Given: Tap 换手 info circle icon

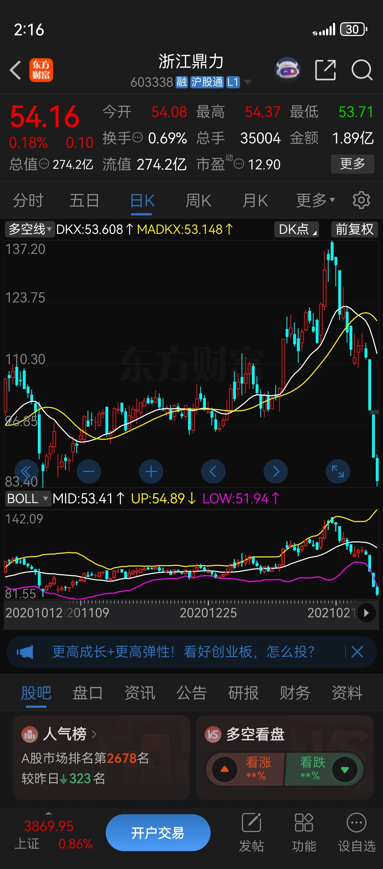Looking at the screenshot, I should (x=138, y=138).
